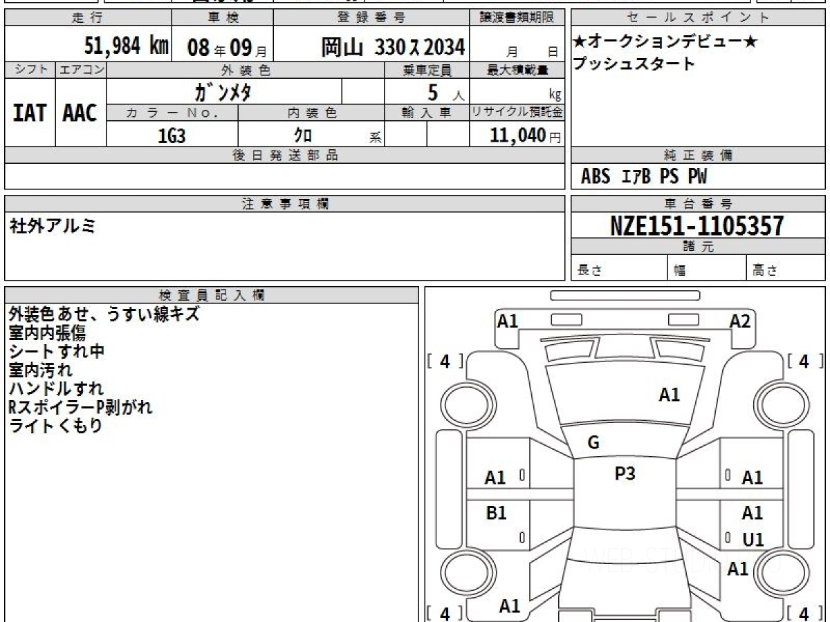
Task: Click the エアコン header cell
Action: [81, 70]
